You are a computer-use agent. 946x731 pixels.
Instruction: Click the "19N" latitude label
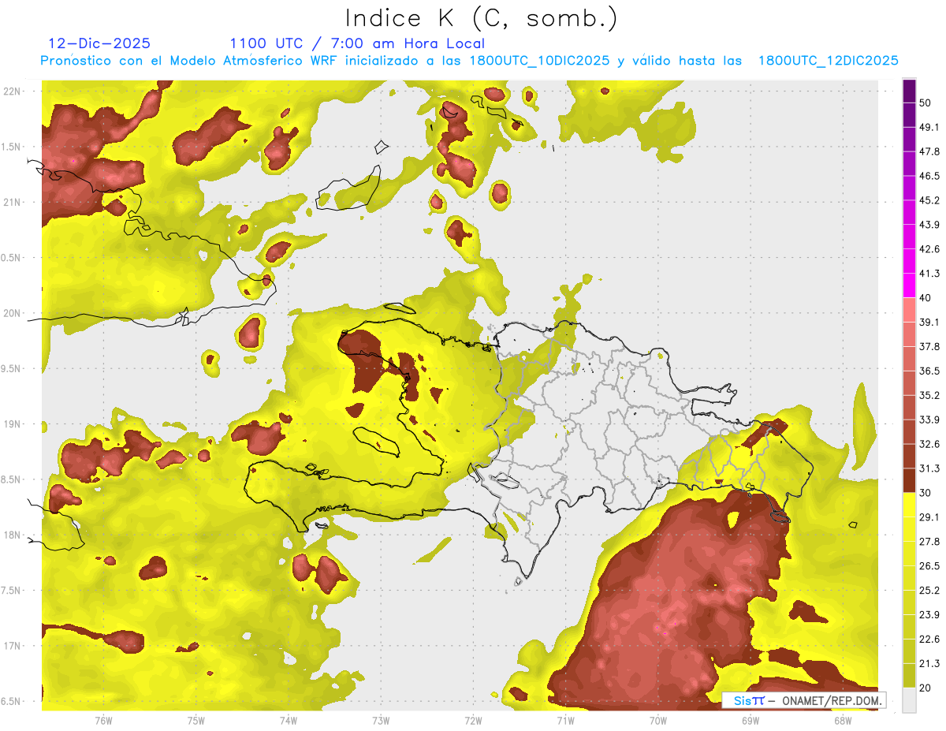click(x=12, y=424)
